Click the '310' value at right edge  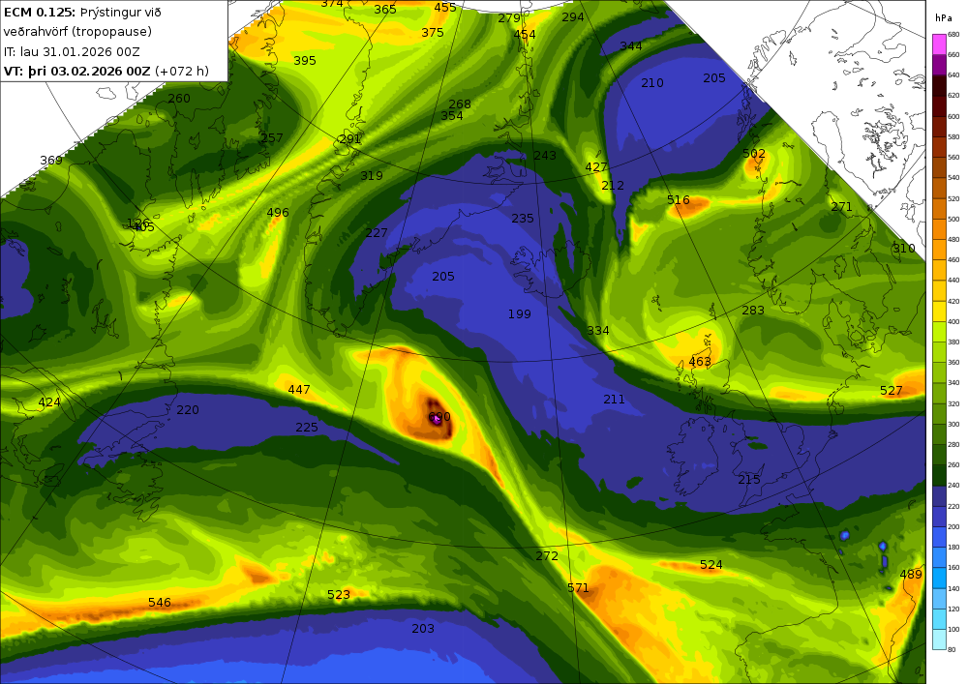904,248
